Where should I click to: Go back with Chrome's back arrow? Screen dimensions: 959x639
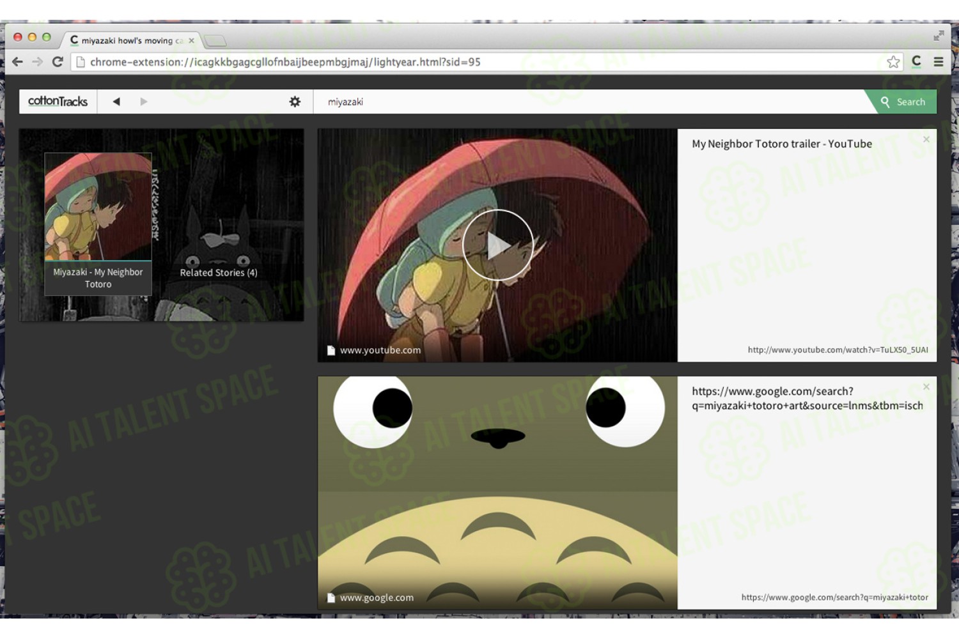(17, 62)
